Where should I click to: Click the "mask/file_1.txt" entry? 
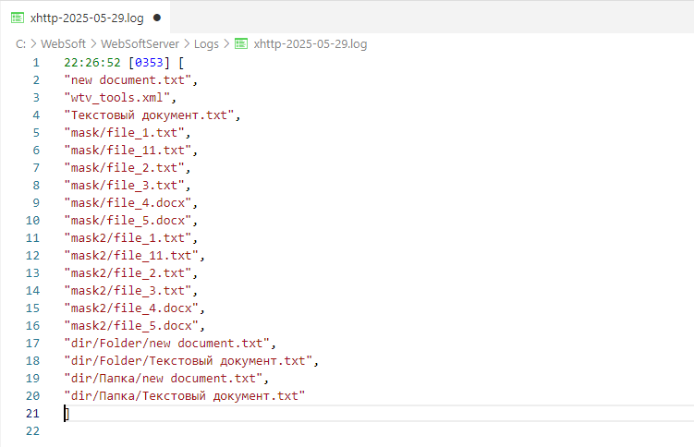click(124, 133)
